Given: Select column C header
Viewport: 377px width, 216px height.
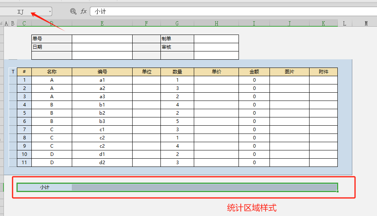Looking at the screenshot, I should [x=24, y=24].
